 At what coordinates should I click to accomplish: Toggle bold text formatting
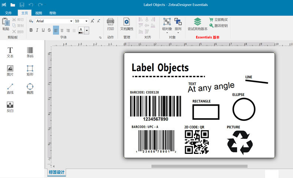(x=31, y=30)
